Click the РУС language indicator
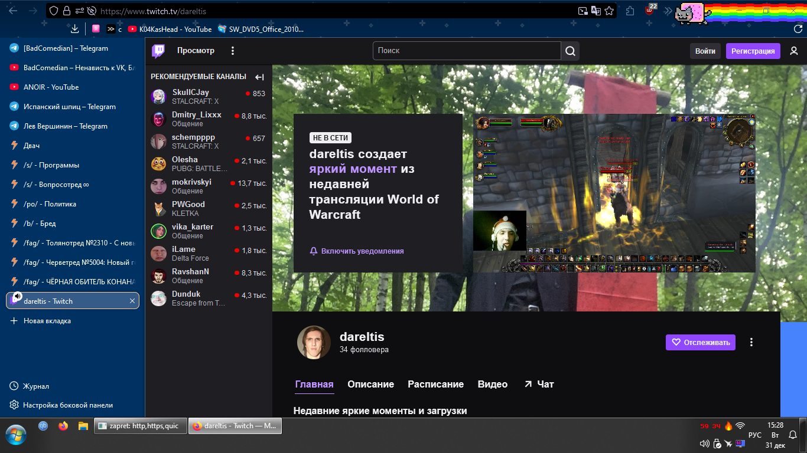 pos(755,435)
